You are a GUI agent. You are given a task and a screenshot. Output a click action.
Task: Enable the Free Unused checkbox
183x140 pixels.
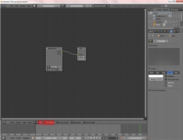(57, 122)
